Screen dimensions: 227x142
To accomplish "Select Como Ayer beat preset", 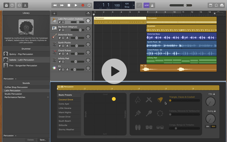I will (x=69, y=104).
